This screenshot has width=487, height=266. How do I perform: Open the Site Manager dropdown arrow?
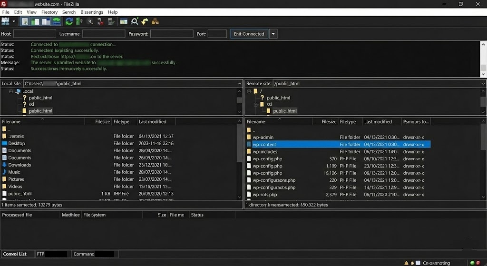click(14, 21)
